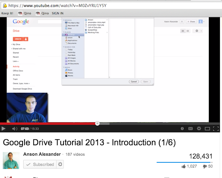Viewport: 222px width, 178px height.
Task: Select Today search in file dialog
Action: click(x=69, y=49)
